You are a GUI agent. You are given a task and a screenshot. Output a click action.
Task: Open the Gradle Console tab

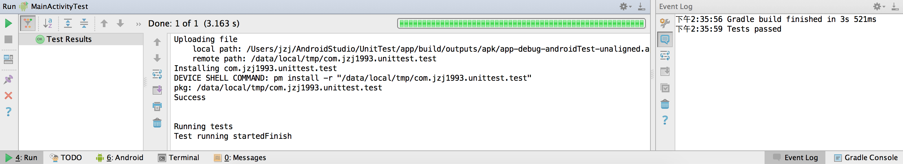click(x=866, y=158)
